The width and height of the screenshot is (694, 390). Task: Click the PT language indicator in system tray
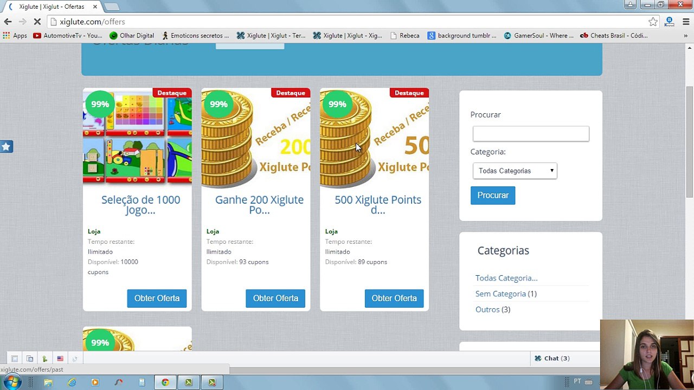tap(577, 381)
